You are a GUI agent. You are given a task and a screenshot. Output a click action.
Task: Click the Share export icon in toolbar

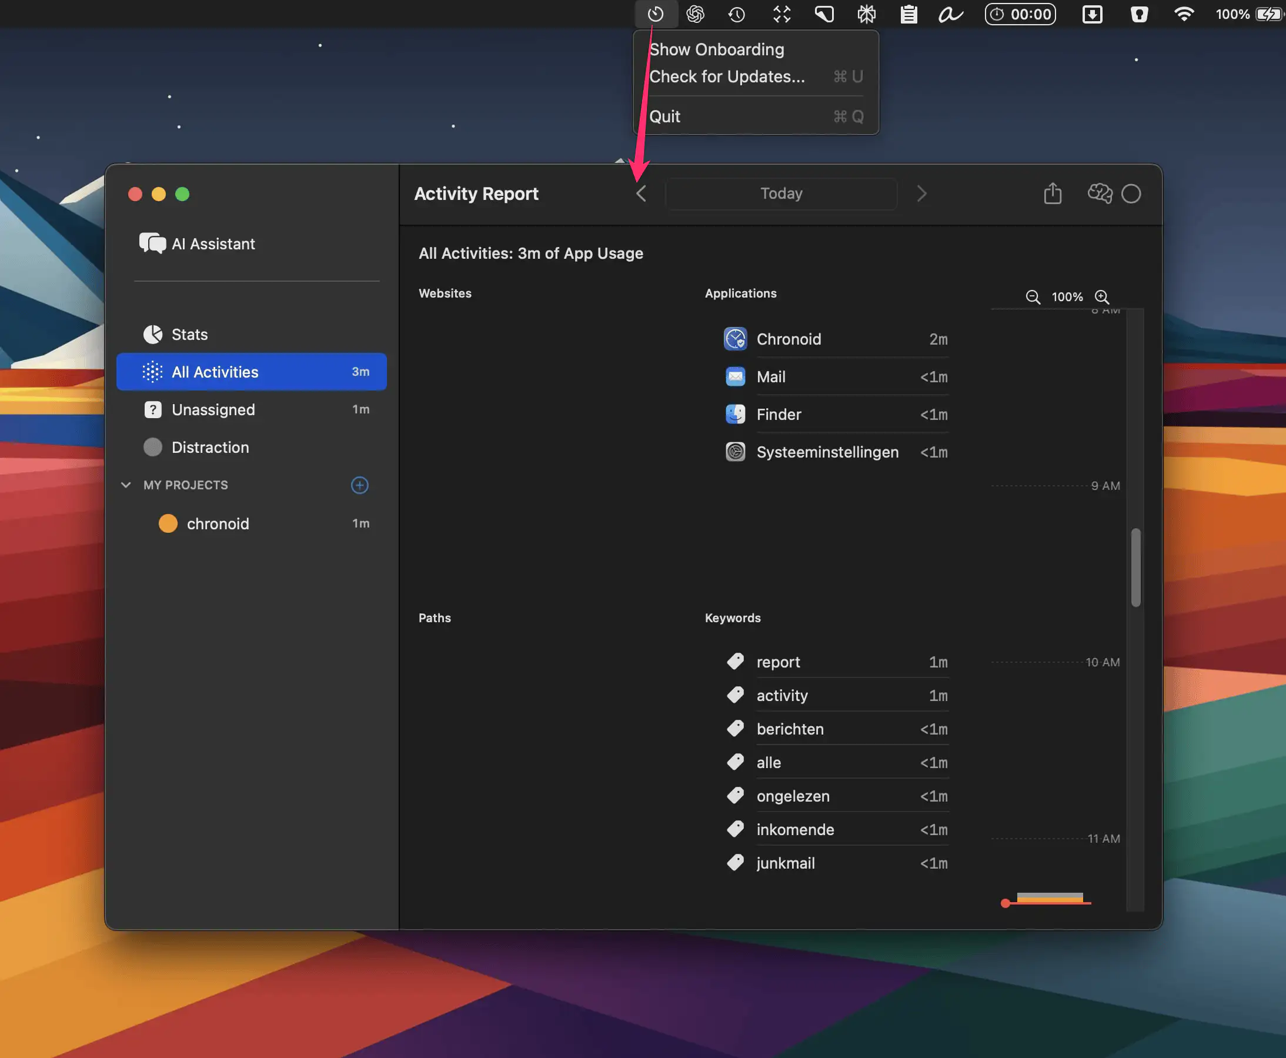click(x=1052, y=194)
